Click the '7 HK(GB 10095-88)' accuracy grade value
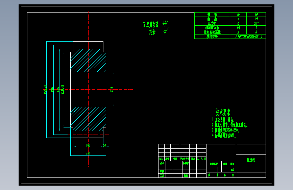 248,37
